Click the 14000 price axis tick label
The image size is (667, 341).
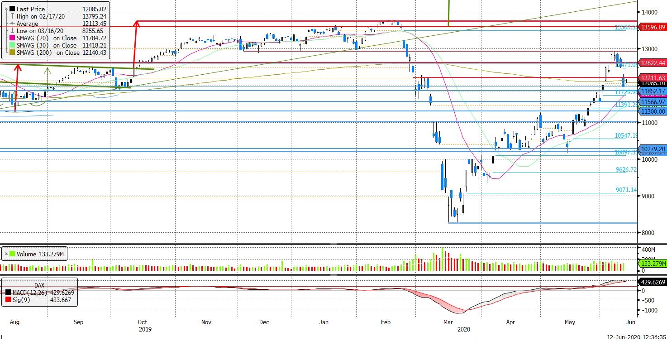pyautogui.click(x=649, y=12)
